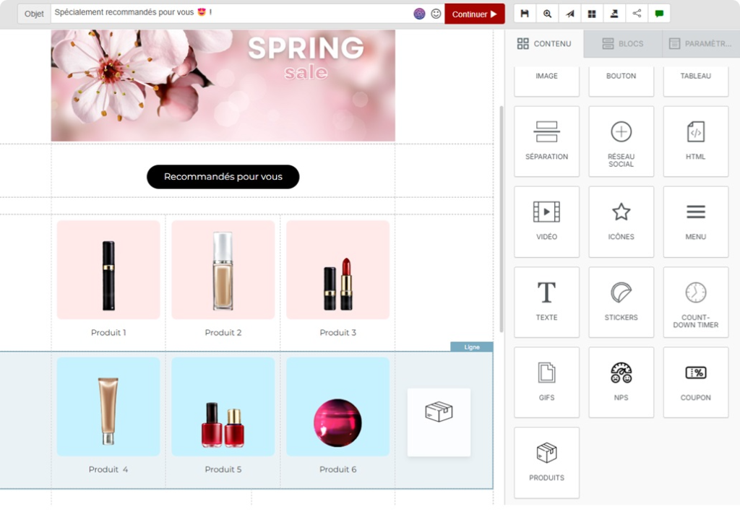Select the GIFs content block
The width and height of the screenshot is (740, 517).
(546, 383)
